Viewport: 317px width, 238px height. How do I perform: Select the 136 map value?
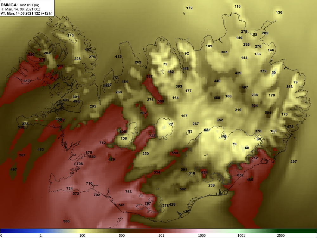(257, 54)
